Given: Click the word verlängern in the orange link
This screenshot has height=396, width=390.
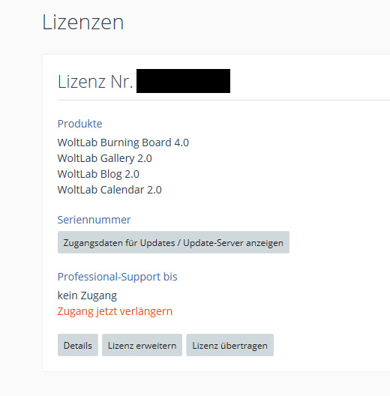Looking at the screenshot, I should click(x=146, y=311).
